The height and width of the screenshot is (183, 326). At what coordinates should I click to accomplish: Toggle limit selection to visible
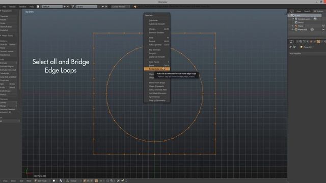click(96, 181)
